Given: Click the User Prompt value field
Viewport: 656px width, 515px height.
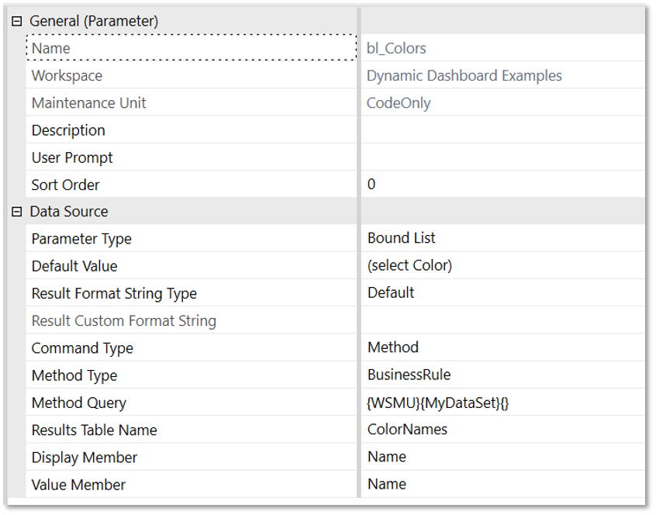Looking at the screenshot, I should [x=504, y=157].
